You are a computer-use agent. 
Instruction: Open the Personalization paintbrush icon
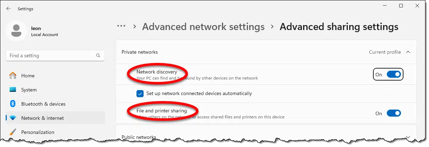point(13,132)
